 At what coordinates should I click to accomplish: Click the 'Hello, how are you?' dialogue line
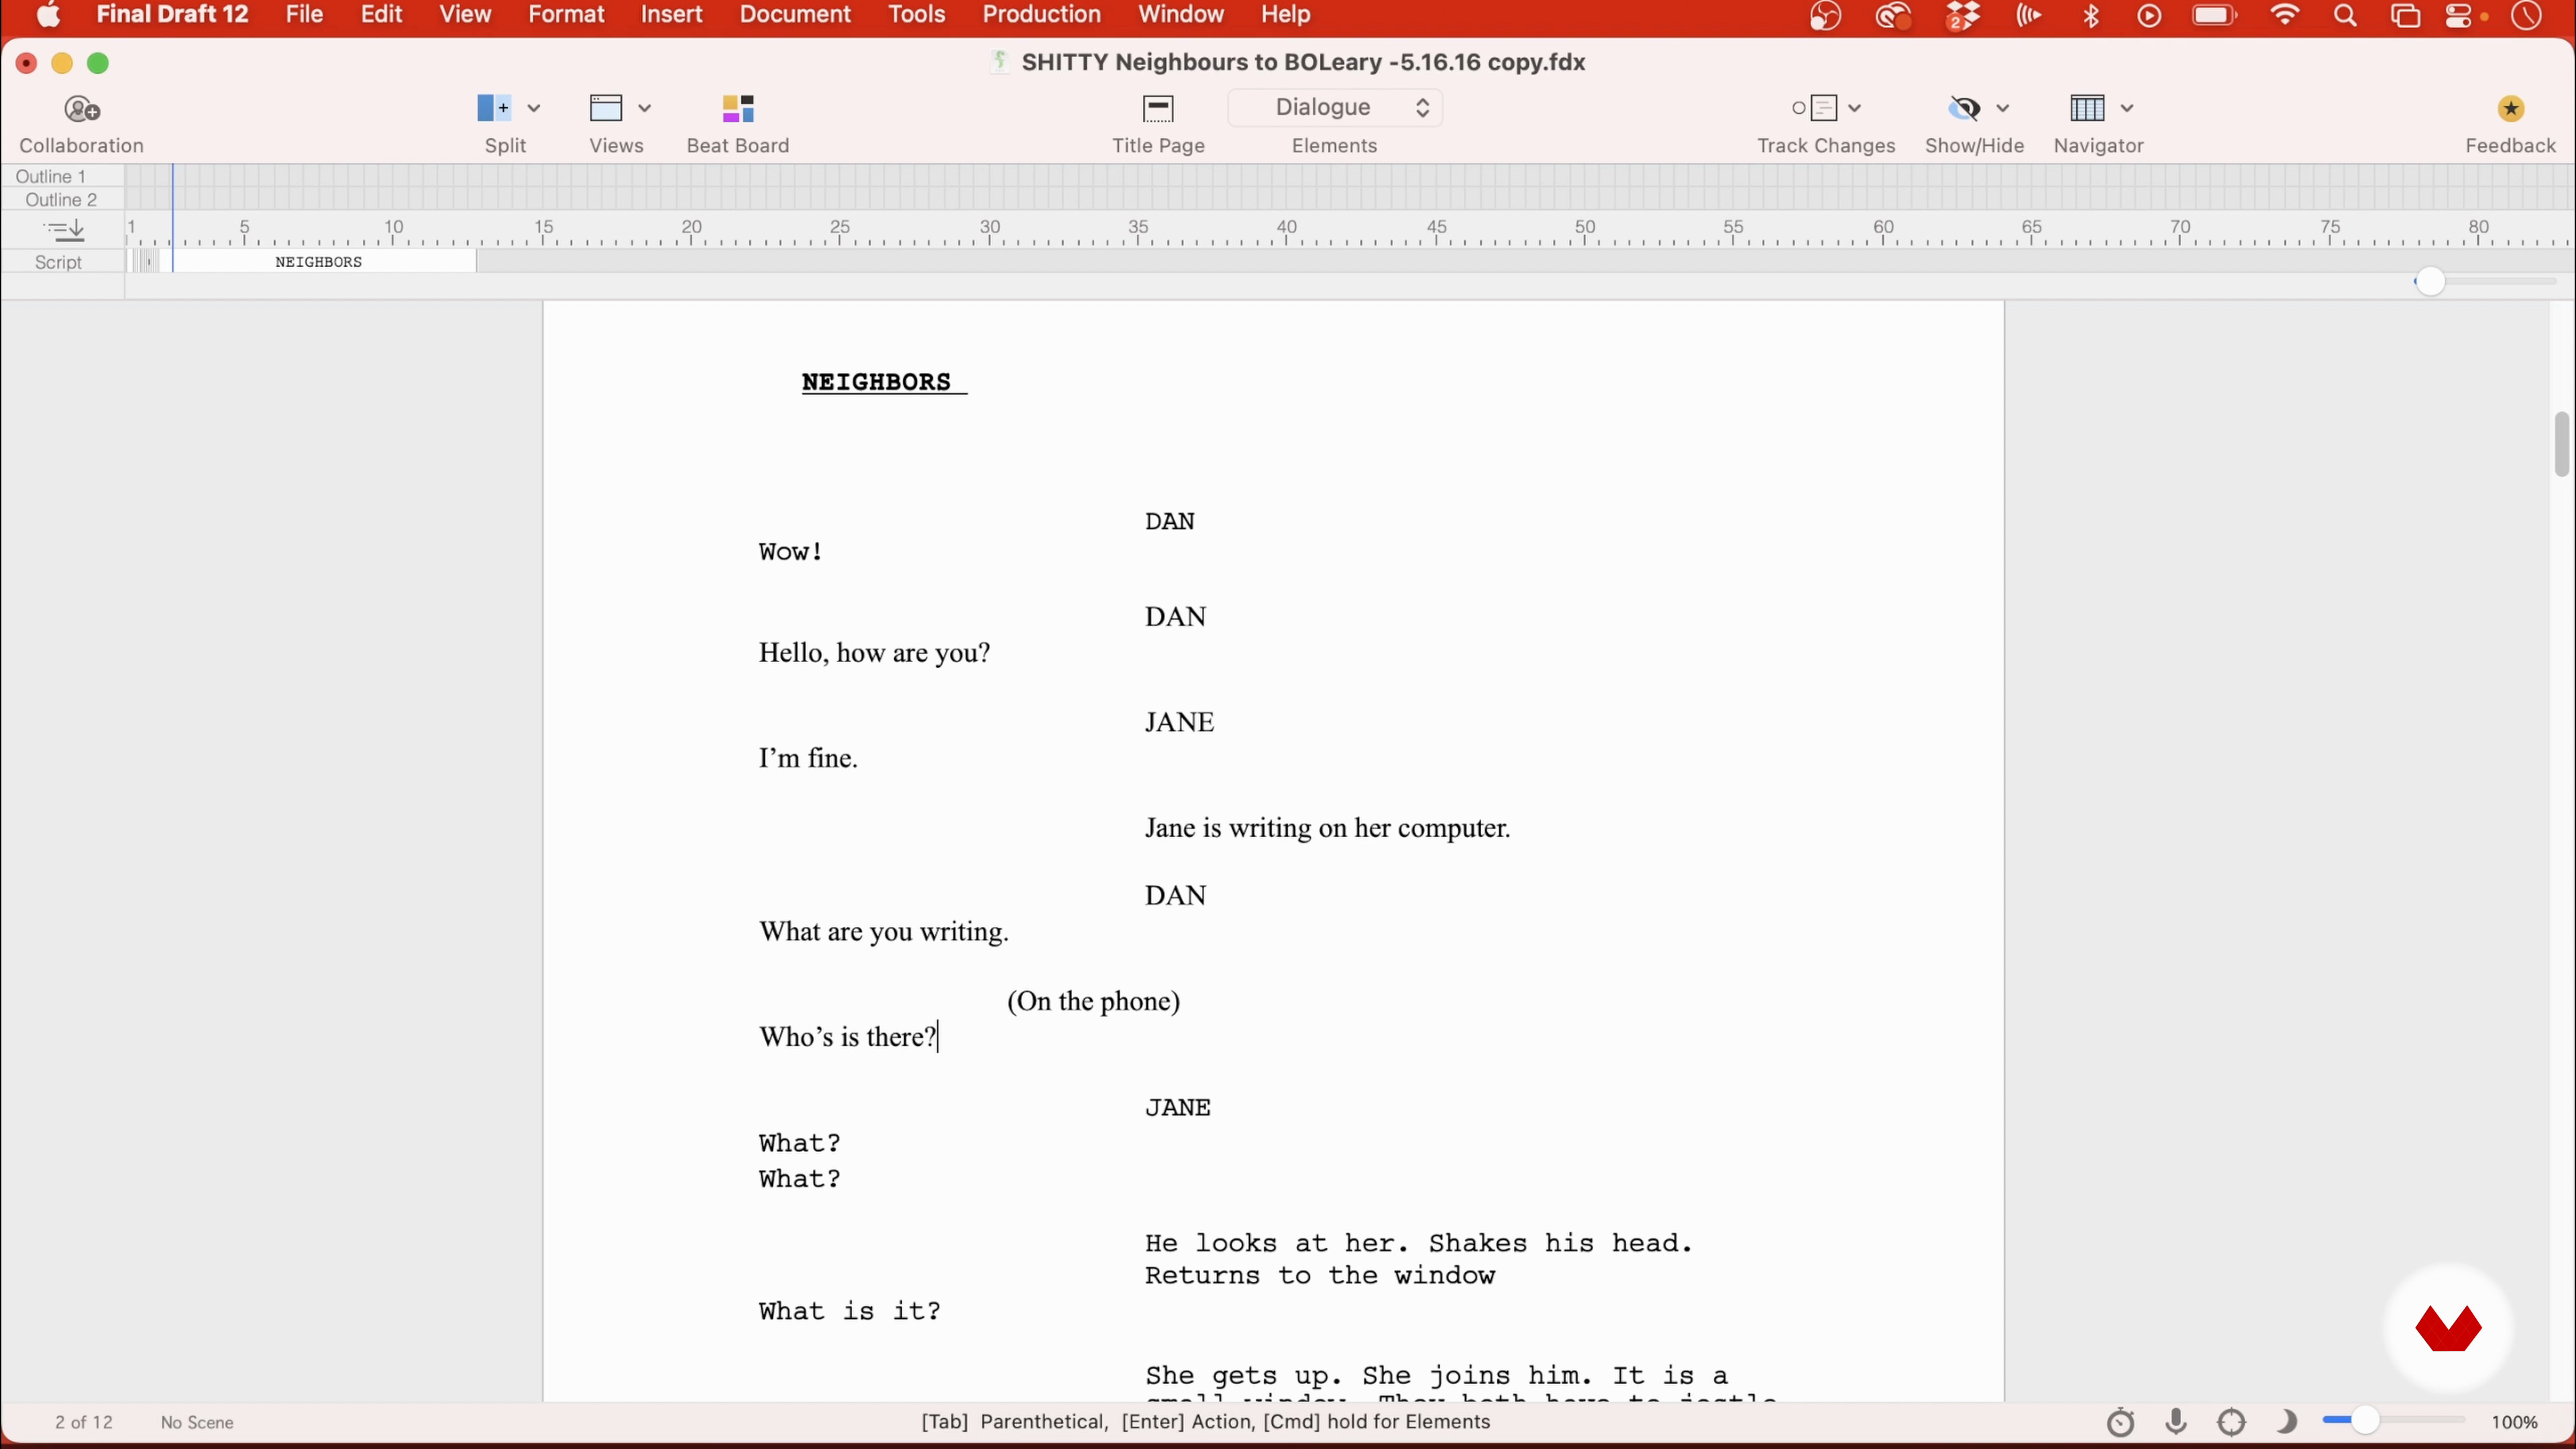874,653
